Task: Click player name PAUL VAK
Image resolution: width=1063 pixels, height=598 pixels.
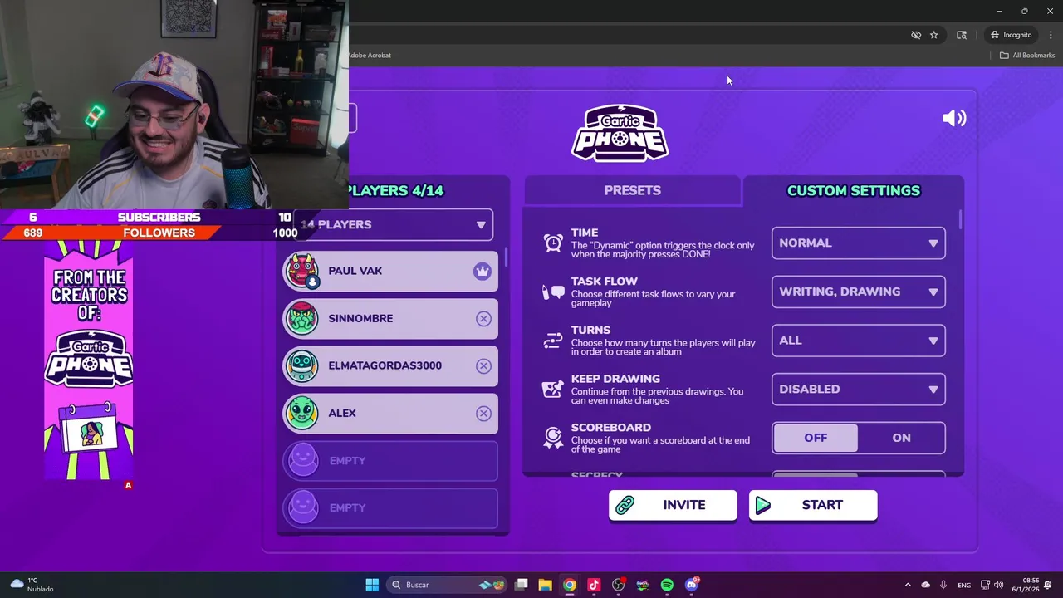Action: pos(355,271)
